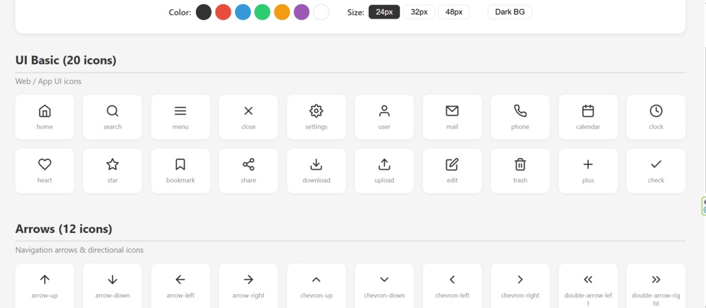Select the white color swatch
This screenshot has width=706, height=308.
(321, 12)
